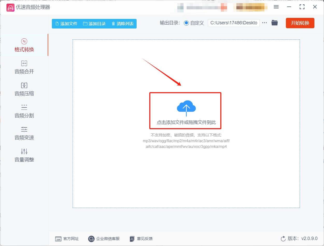
Task: Select the 音量调整 (volume adjust) tool
Action: (24, 155)
